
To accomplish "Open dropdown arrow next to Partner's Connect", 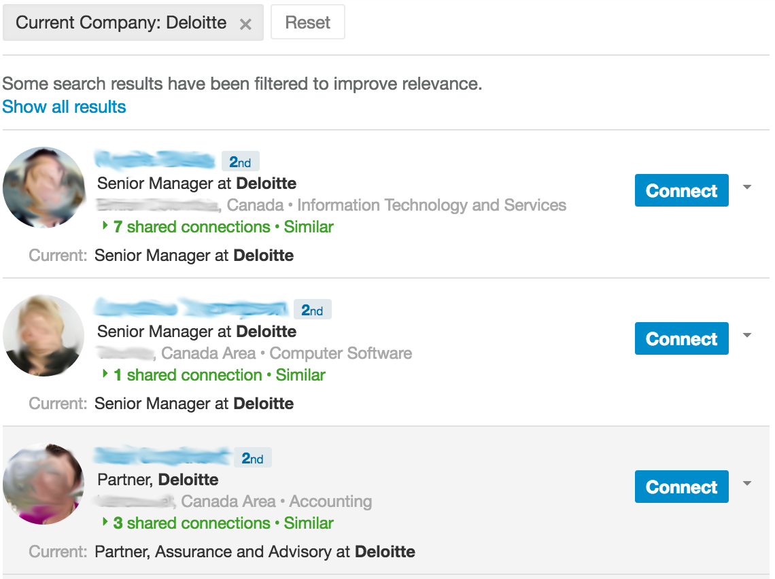I will [747, 484].
